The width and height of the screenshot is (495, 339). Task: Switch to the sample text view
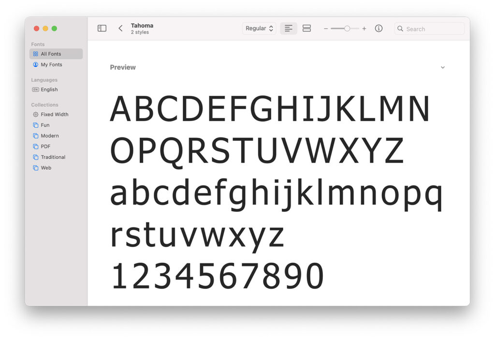(x=289, y=28)
